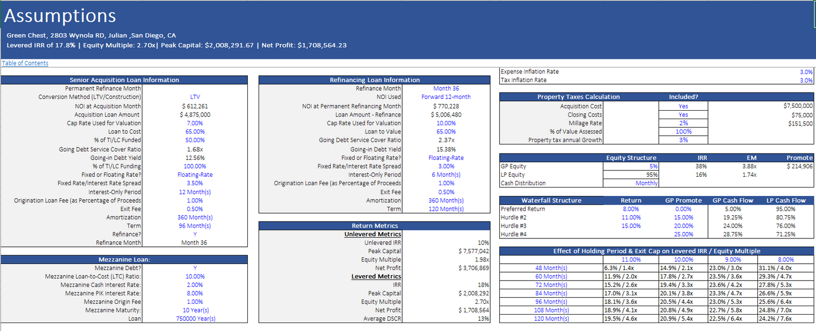Click the Refinance Month 'Month 36' value
816x331 pixels.
[446, 89]
